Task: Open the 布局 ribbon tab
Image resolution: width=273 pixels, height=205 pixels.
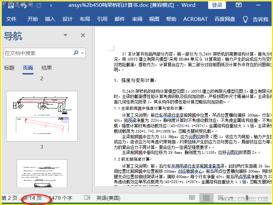Action: click(x=85, y=19)
